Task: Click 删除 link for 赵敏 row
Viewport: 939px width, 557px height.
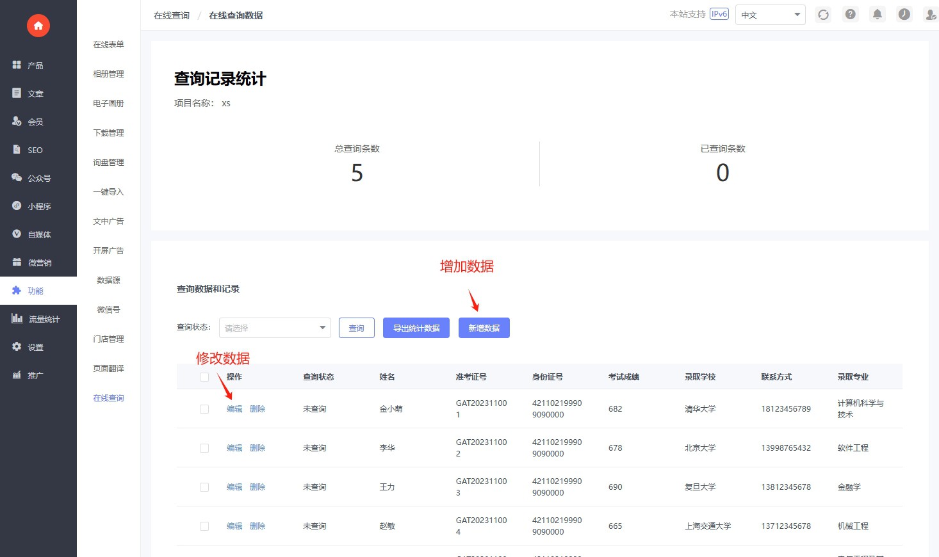Action: [257, 526]
